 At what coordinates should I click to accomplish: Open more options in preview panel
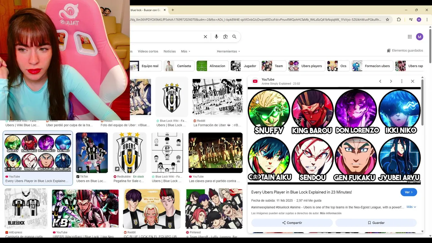402,81
